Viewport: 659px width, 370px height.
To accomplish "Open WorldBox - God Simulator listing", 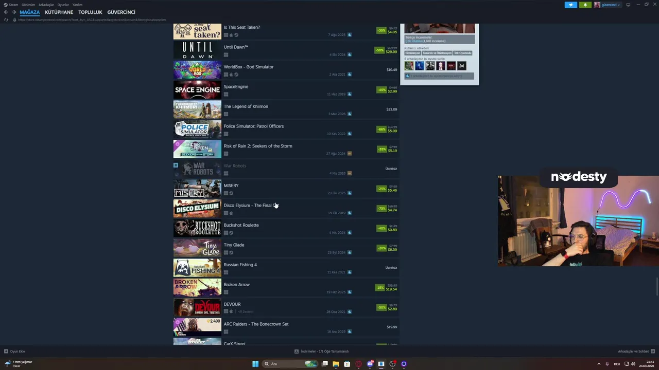I will point(286,70).
